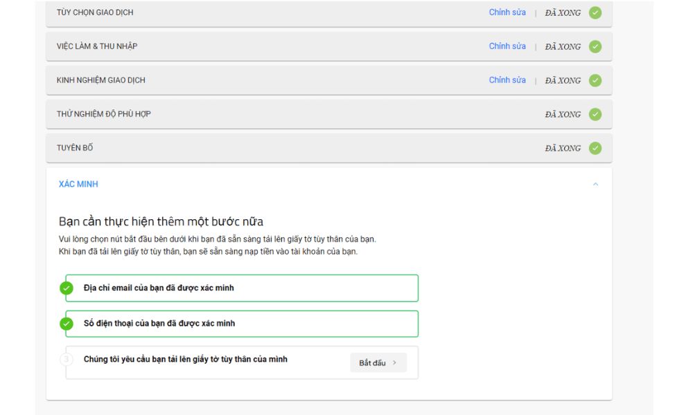
Task: Click the step 3 circle number icon
Action: tap(67, 360)
